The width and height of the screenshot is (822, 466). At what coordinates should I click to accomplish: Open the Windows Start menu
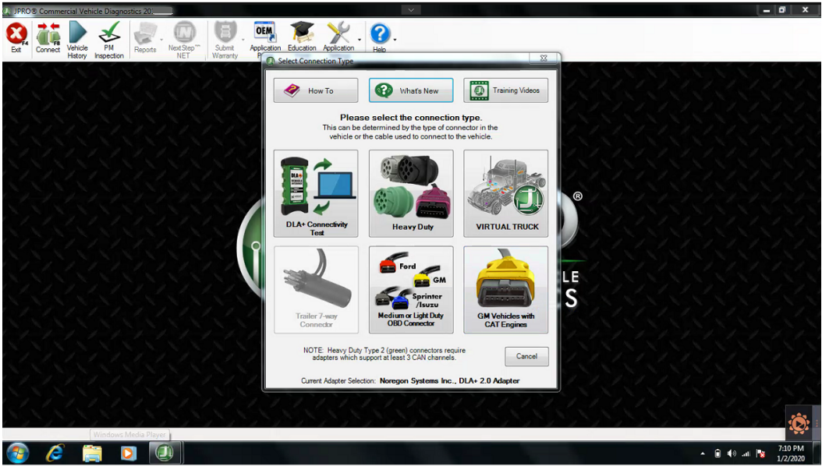pos(17,453)
